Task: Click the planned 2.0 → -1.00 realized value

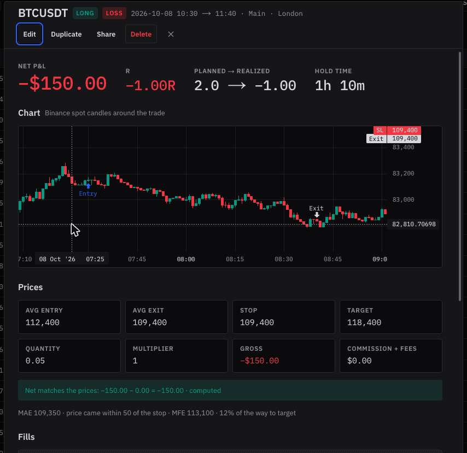Action: tap(245, 86)
